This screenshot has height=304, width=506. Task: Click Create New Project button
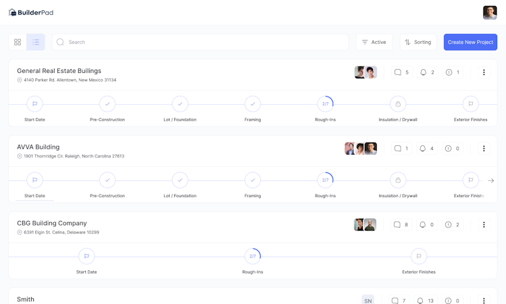tap(470, 42)
